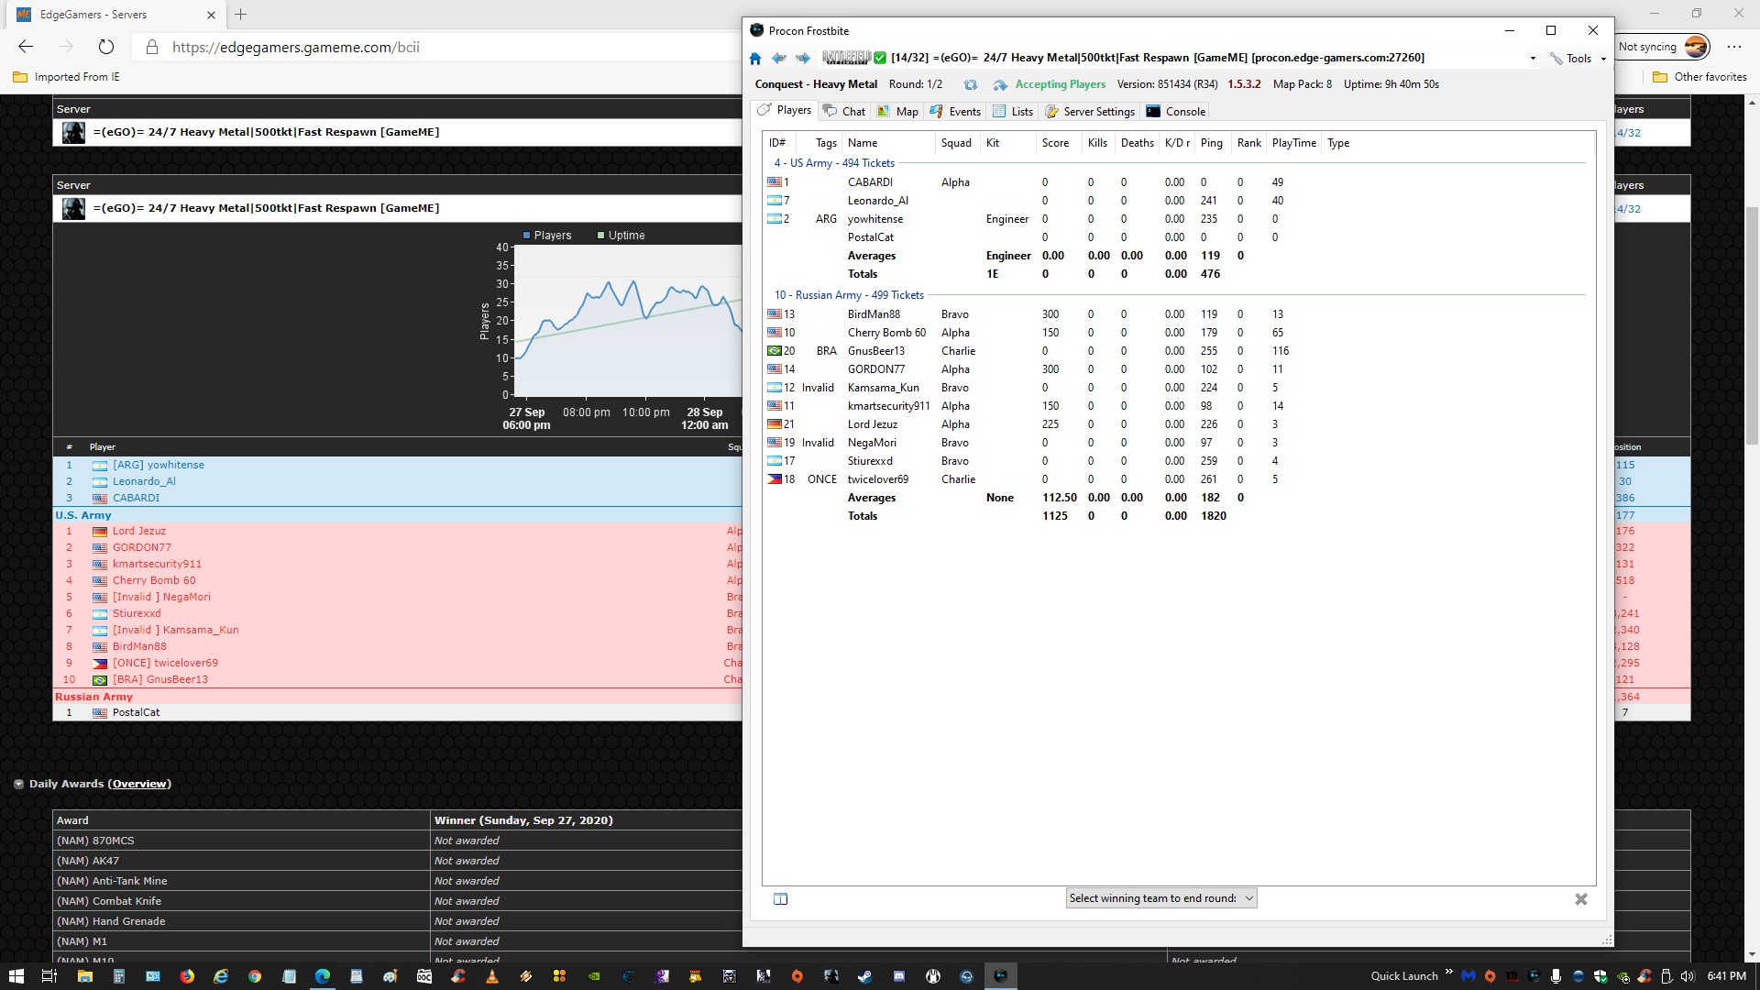Screen dimensions: 1760x990
Task: Open Other favorites folder
Action: click(1700, 77)
